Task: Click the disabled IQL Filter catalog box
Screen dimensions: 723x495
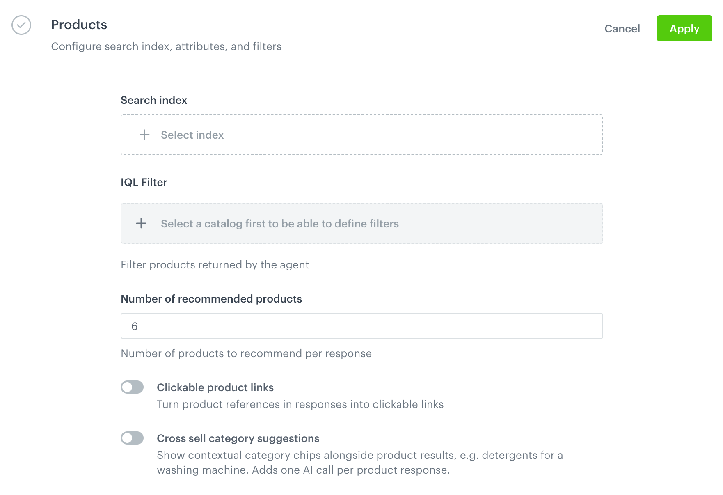Action: tap(362, 223)
